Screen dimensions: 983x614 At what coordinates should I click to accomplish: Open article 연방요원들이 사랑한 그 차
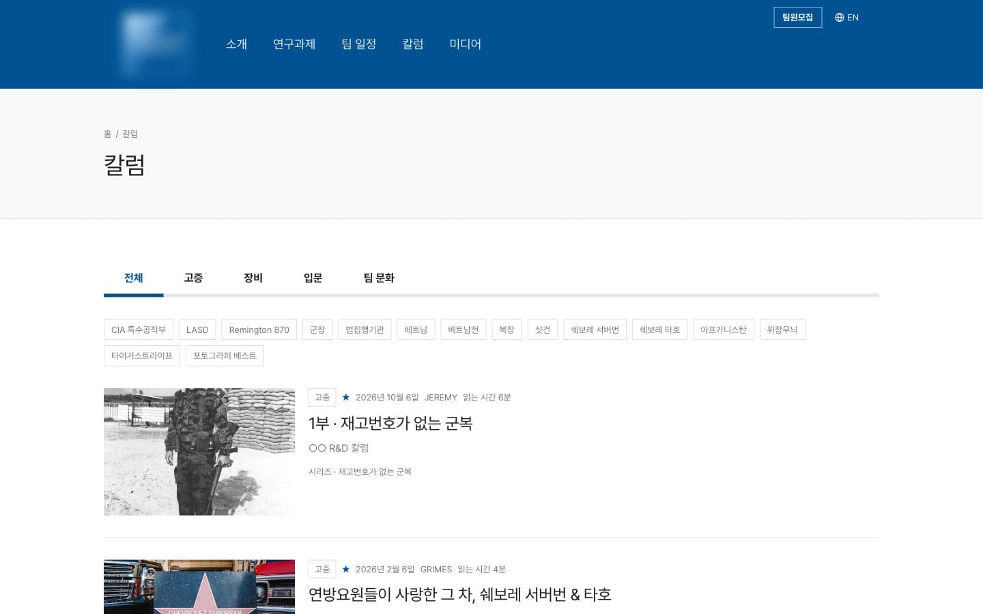point(460,595)
